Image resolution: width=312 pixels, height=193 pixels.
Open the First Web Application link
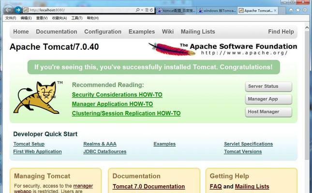click(x=37, y=152)
